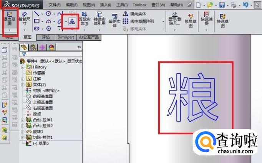Click the Select cursor icon
The image size is (262, 163).
pyautogui.click(x=257, y=5)
